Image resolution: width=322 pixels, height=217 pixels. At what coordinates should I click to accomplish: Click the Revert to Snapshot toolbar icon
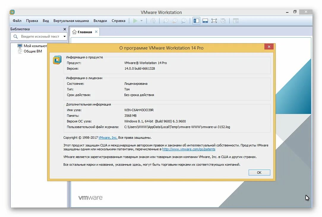click(175, 21)
